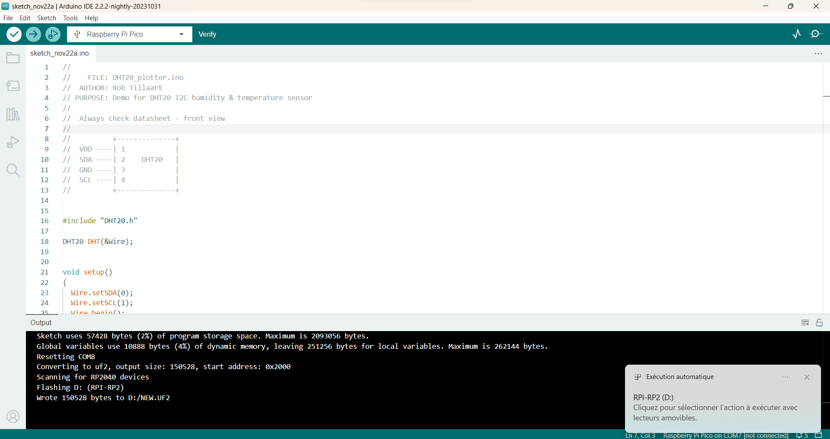Click the #include "DHT20.h" line

coord(100,221)
